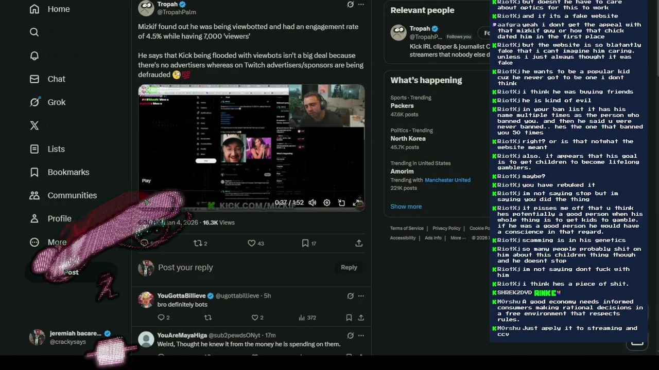This screenshot has height=370, width=659.
Task: Open the Amorim trending topic
Action: tap(402, 172)
